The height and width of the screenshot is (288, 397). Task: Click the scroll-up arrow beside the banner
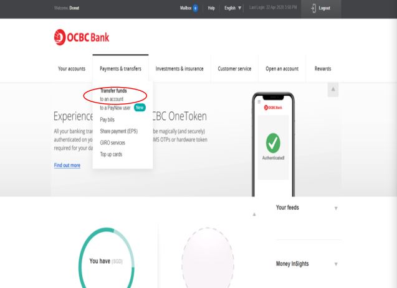(333, 90)
